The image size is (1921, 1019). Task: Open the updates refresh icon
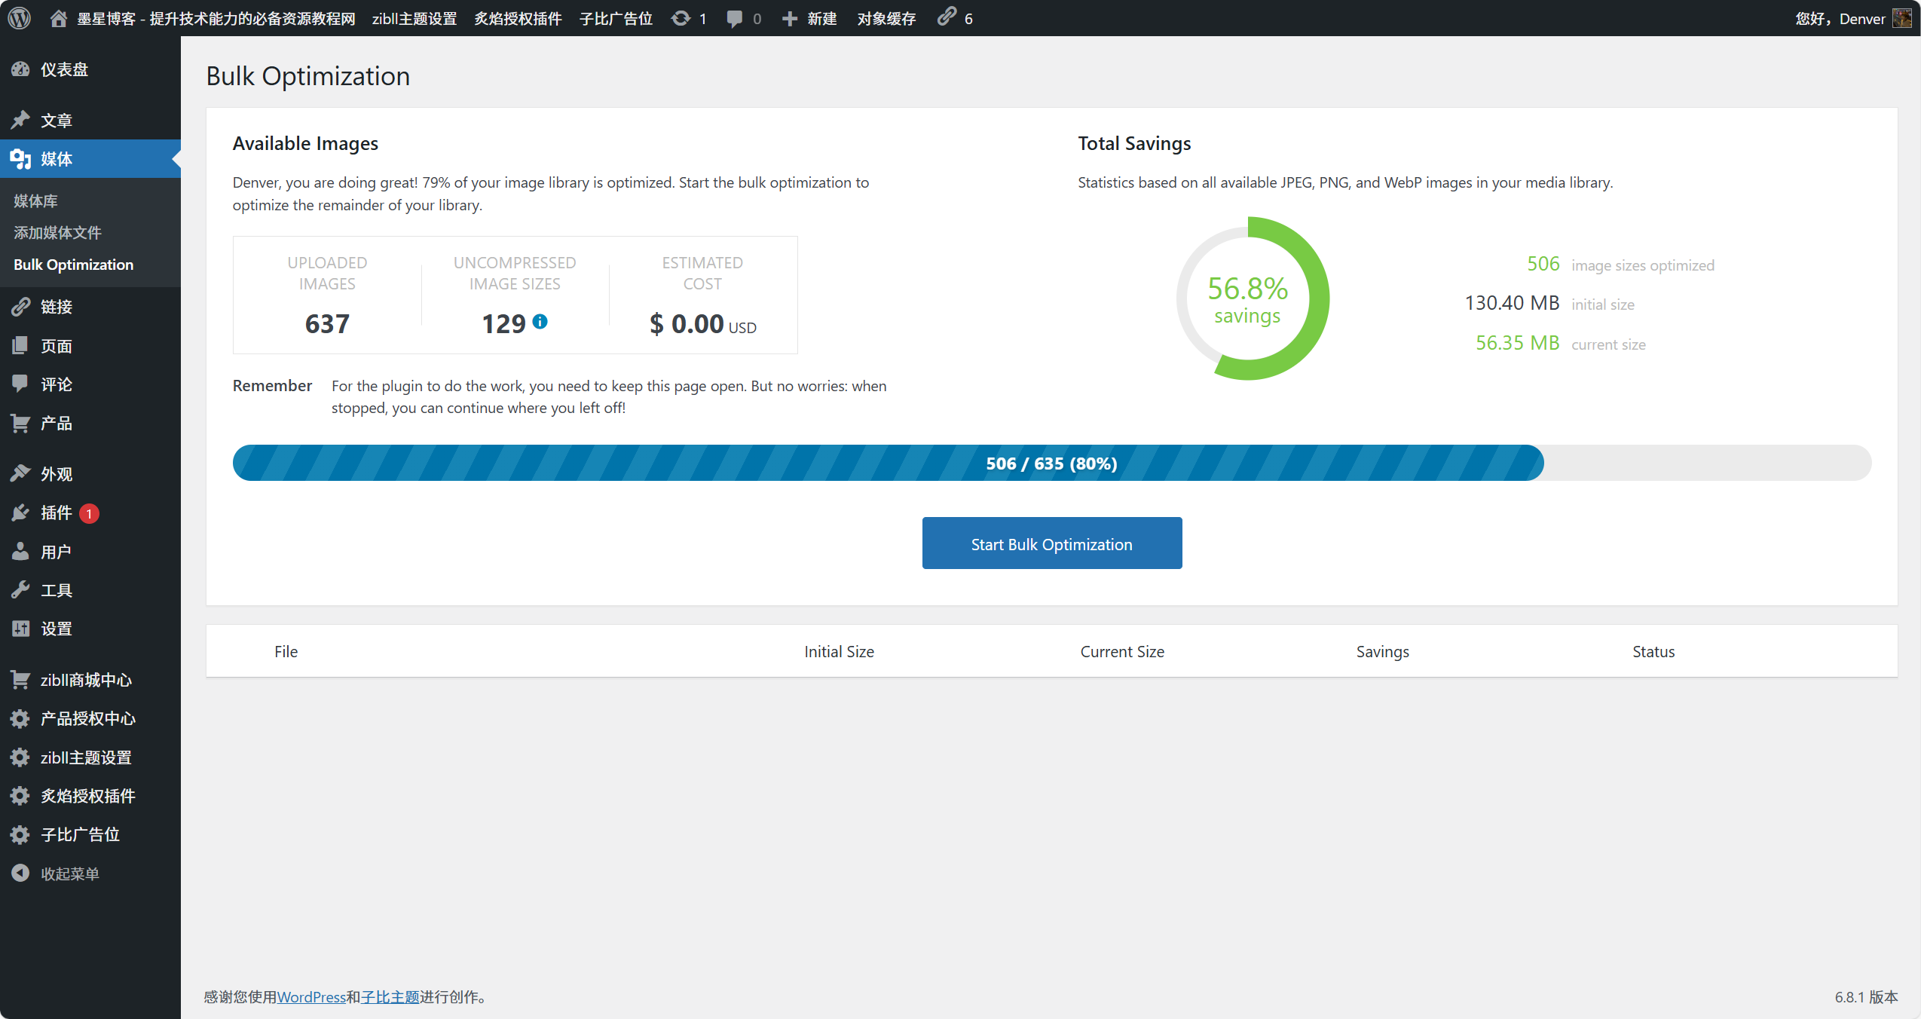681,18
